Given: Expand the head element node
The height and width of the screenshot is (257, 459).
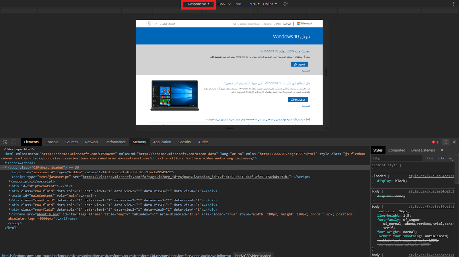Looking at the screenshot, I should [x=6, y=163].
